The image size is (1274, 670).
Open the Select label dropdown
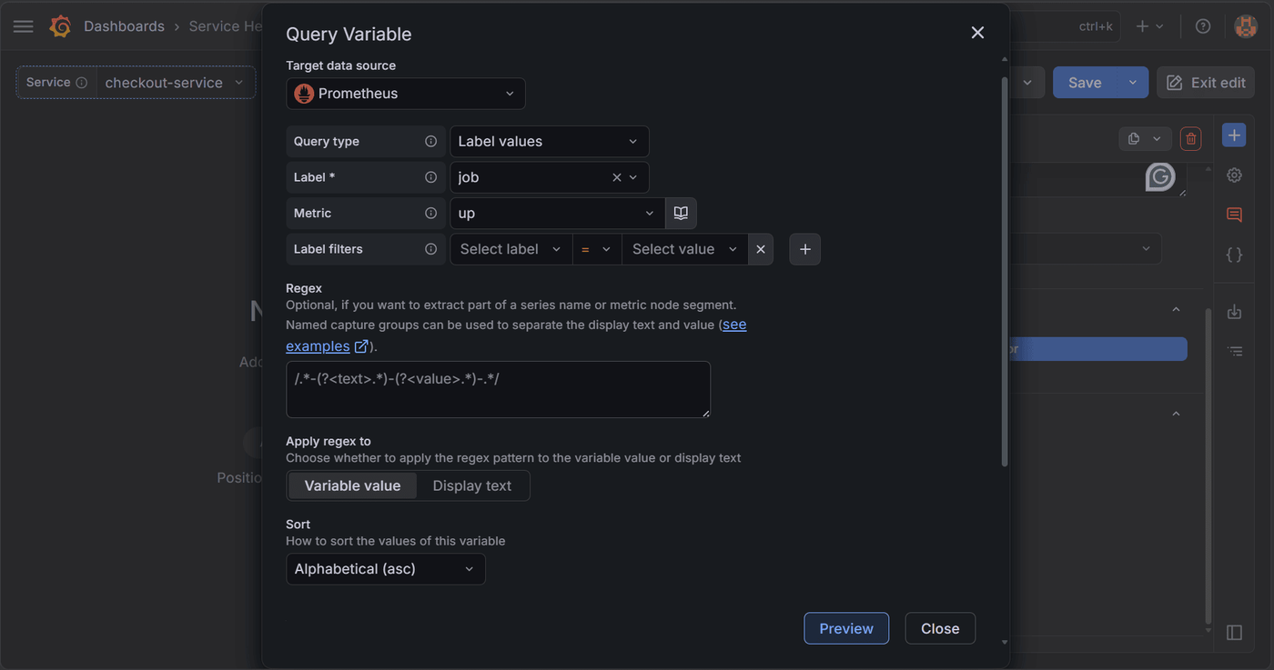(x=511, y=249)
